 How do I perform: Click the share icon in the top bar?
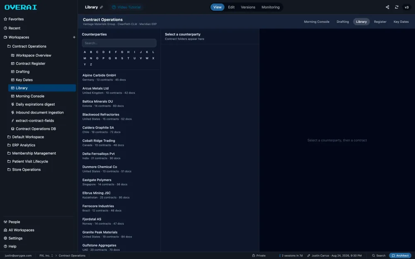point(387,7)
